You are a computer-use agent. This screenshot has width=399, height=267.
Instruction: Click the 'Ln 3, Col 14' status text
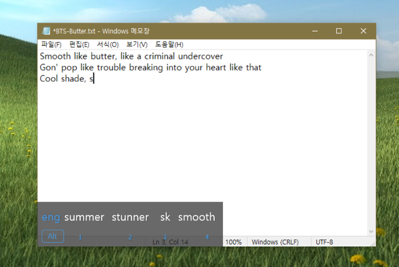point(170,242)
